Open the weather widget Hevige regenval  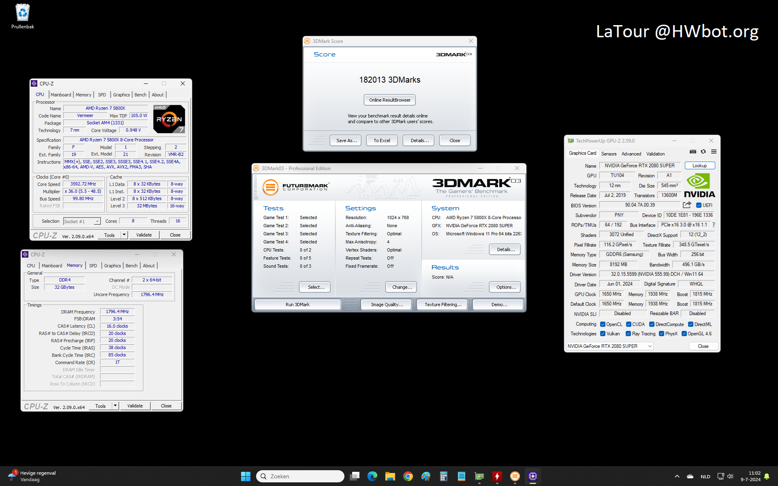pyautogui.click(x=32, y=476)
